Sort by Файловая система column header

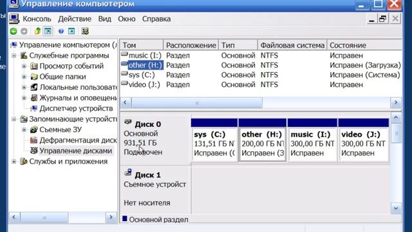coord(292,45)
